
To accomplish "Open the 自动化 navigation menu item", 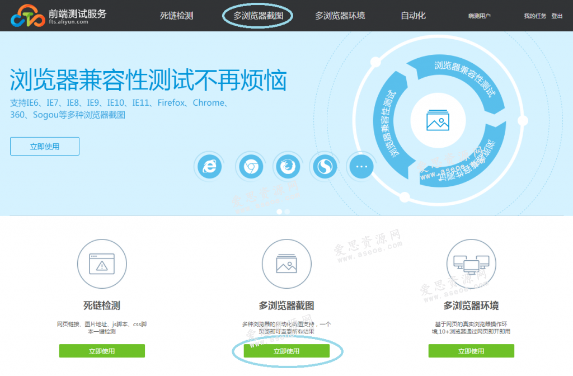I will click(414, 16).
